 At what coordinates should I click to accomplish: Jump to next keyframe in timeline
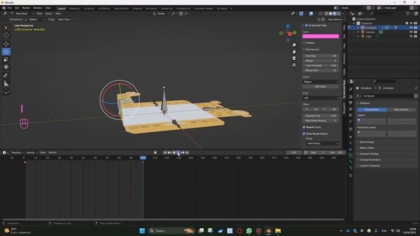(182, 153)
